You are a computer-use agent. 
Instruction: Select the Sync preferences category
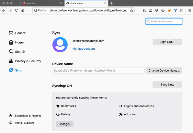click(16, 70)
